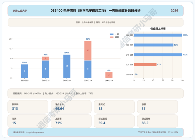Click the 刷人最多 320-339 (10人) summary text
The height and width of the screenshot is (140, 195).
pos(58,93)
